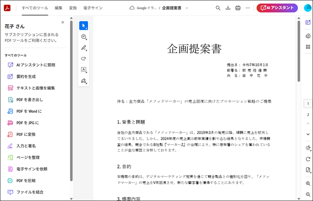Close the tools side panel

click(x=63, y=22)
